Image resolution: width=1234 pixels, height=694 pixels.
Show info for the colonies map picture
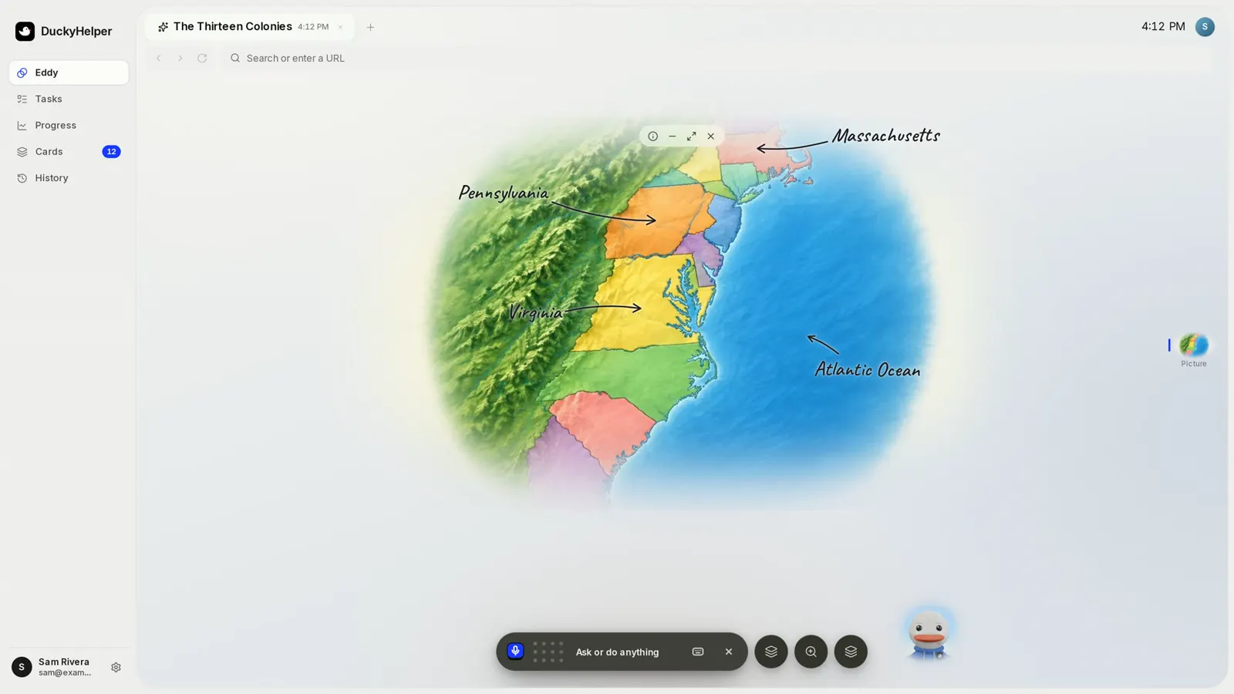[652, 136]
